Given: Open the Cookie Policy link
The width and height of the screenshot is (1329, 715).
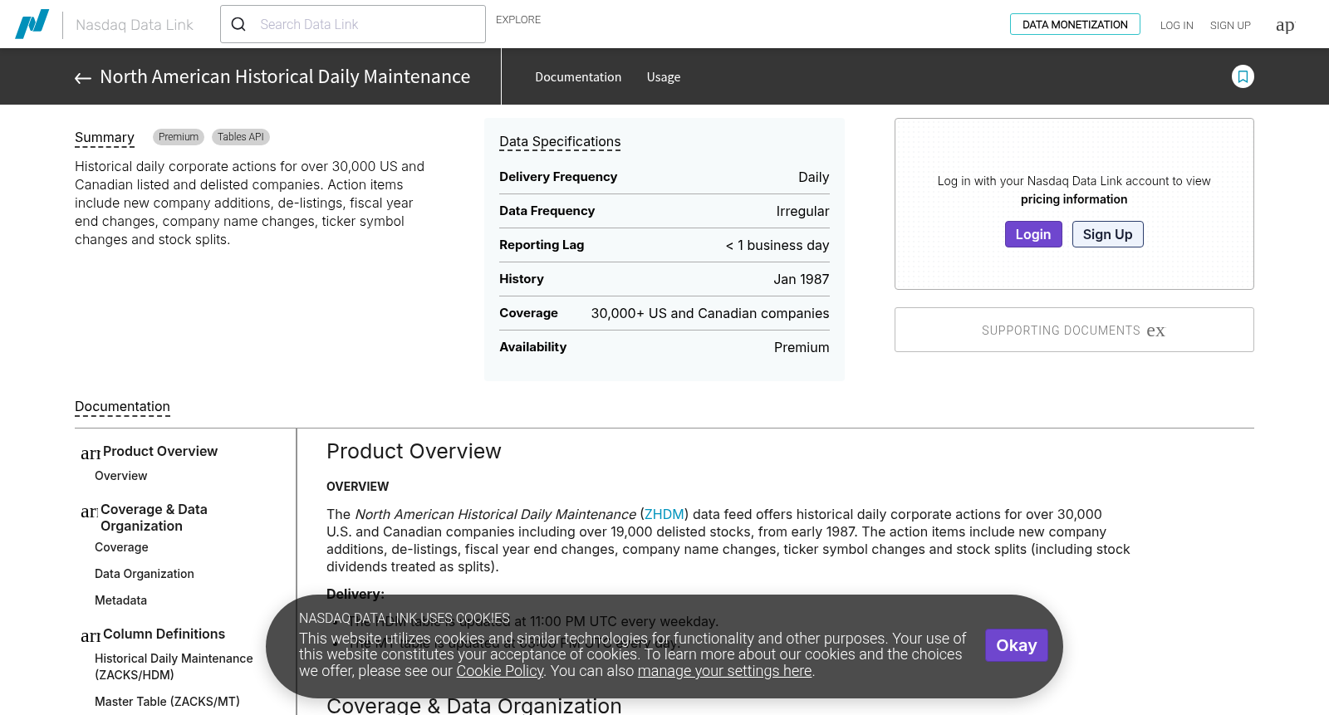Looking at the screenshot, I should click(499, 671).
